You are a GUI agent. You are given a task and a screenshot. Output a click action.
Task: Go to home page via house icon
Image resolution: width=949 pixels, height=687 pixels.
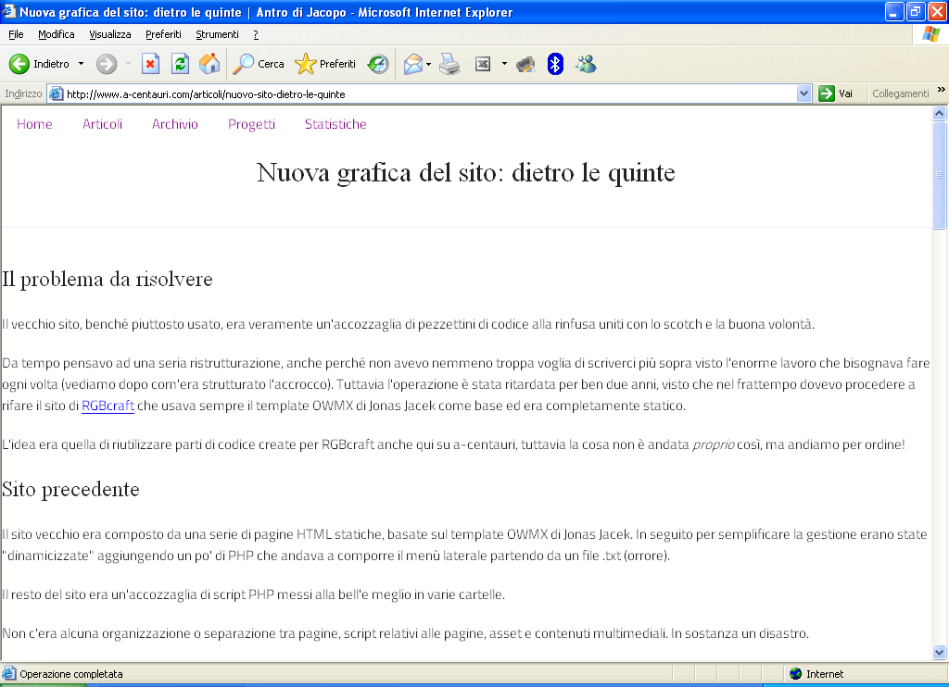click(209, 64)
